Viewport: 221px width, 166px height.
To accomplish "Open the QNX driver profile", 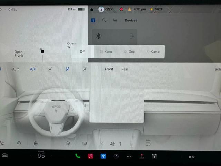I will point(105,9).
